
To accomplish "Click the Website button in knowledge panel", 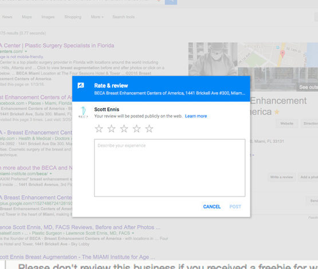I will [286, 124].
